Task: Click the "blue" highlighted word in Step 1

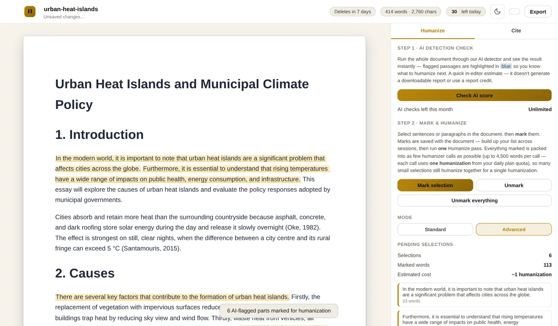Action: click(506, 66)
